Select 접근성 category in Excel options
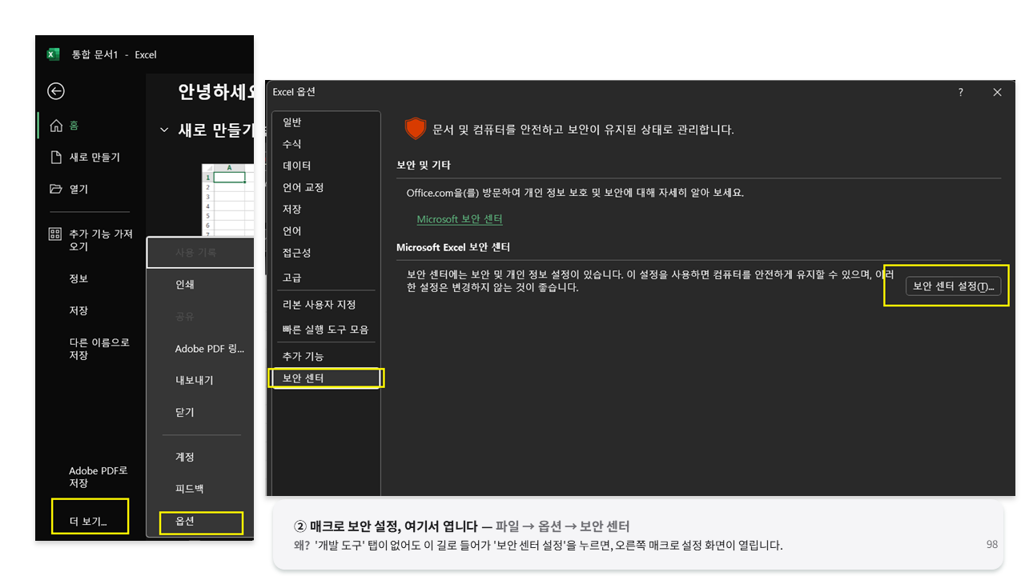 (x=326, y=253)
